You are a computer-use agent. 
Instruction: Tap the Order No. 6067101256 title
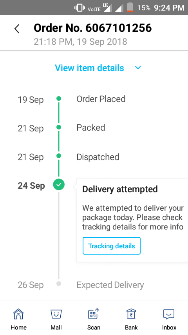click(92, 28)
